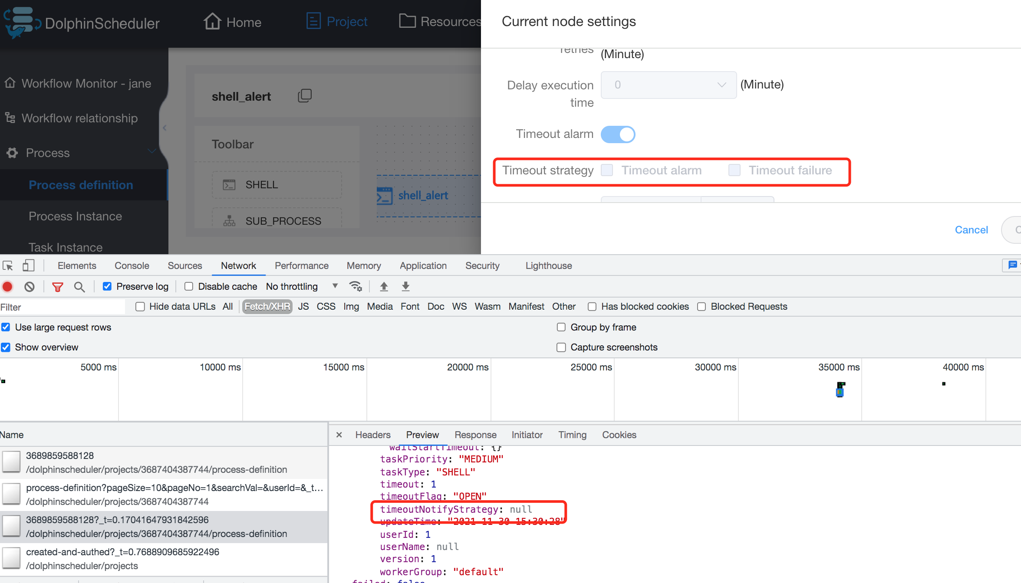Switch to the Memory tab
1021x583 pixels.
364,265
